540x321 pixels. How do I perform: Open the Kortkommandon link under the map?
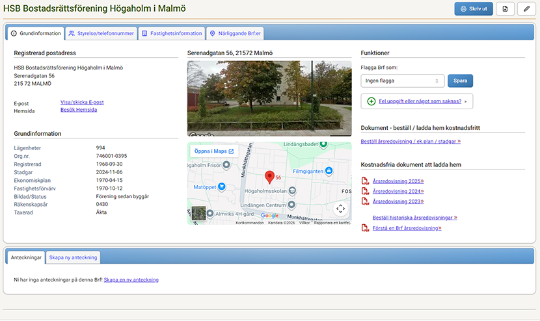click(250, 223)
